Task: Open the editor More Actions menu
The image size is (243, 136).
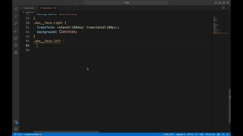Action: (x=227, y=8)
